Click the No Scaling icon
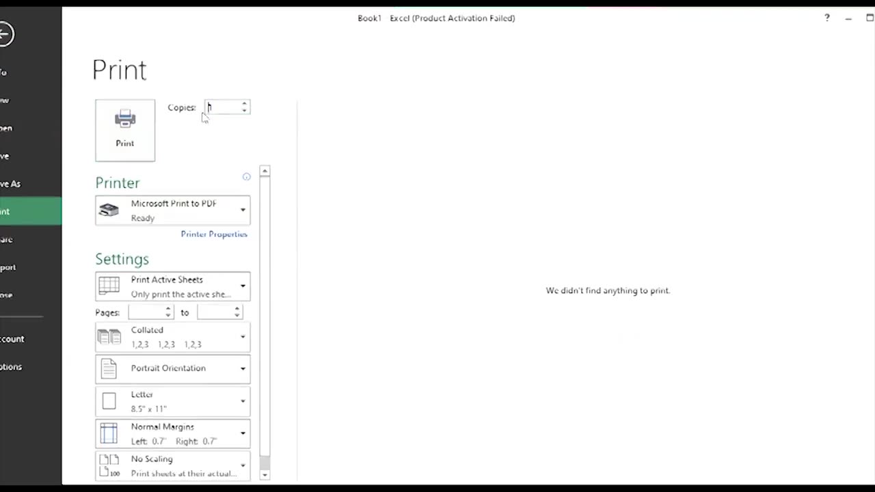The width and height of the screenshot is (875, 492). point(109,465)
